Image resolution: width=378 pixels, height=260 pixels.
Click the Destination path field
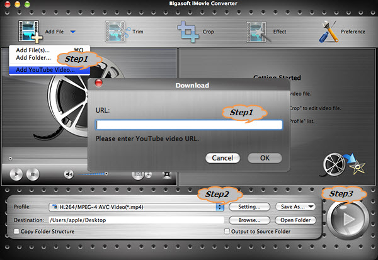pos(136,220)
